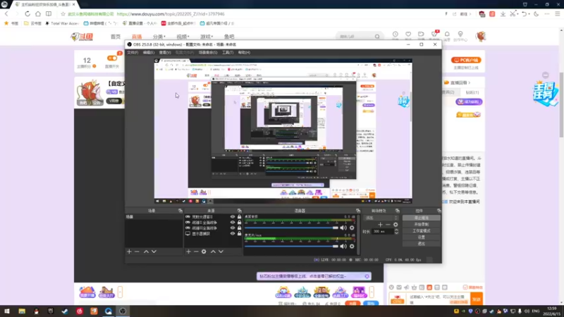Mute the Mic/Aux speaker icon
The width and height of the screenshot is (564, 317).
(x=343, y=246)
